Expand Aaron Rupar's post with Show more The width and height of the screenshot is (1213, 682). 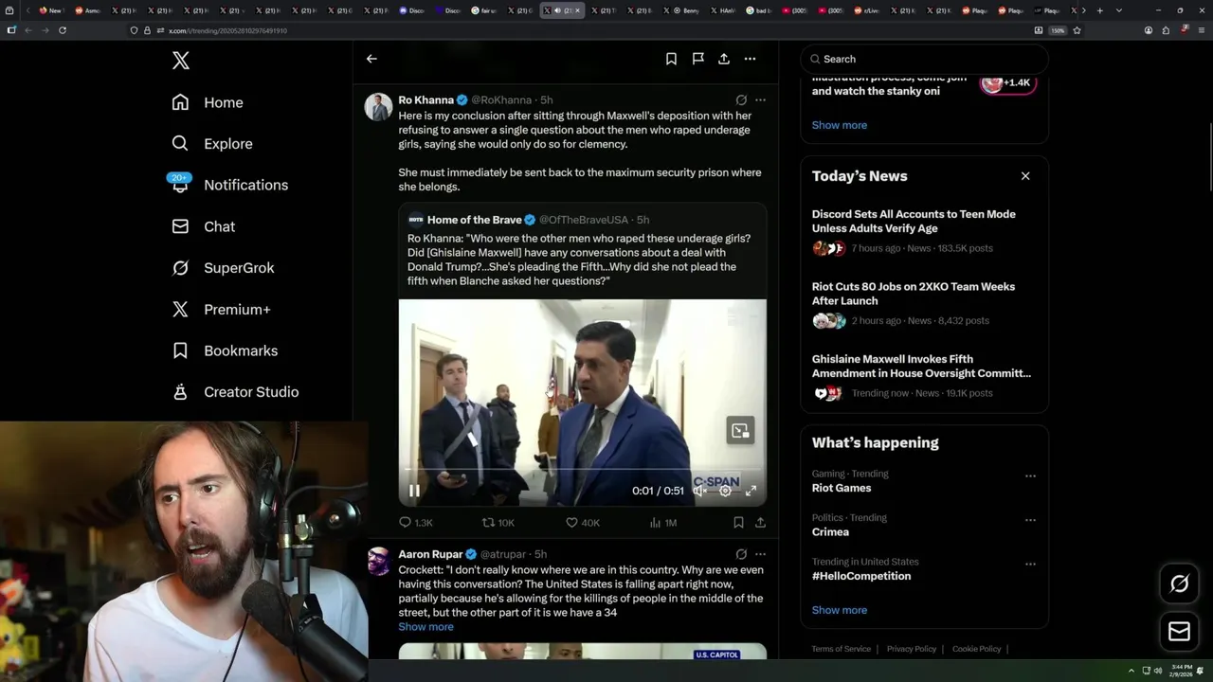(425, 627)
